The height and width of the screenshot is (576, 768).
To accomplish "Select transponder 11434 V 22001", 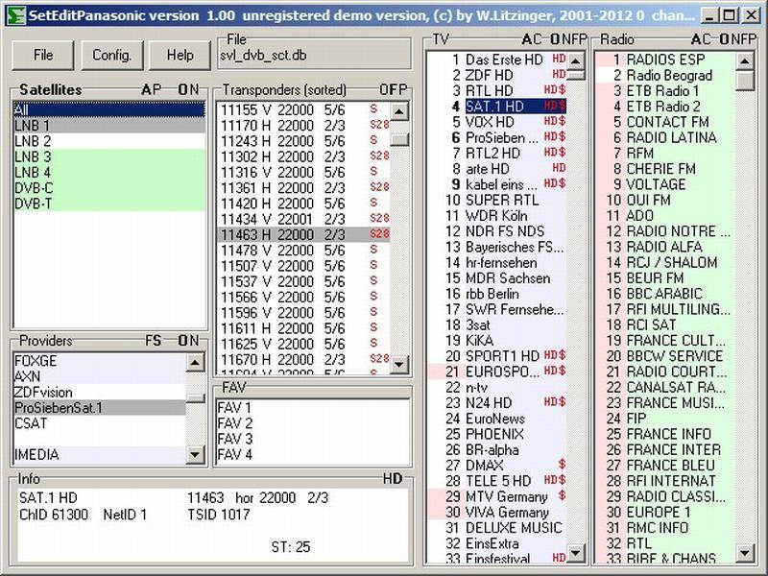I will click(303, 219).
